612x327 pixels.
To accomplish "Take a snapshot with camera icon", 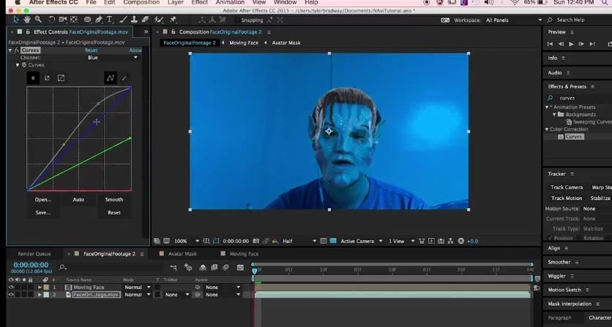I will (x=255, y=241).
